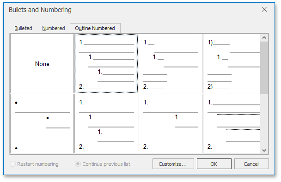
Task: Open the Customize… dialog
Action: click(x=173, y=164)
